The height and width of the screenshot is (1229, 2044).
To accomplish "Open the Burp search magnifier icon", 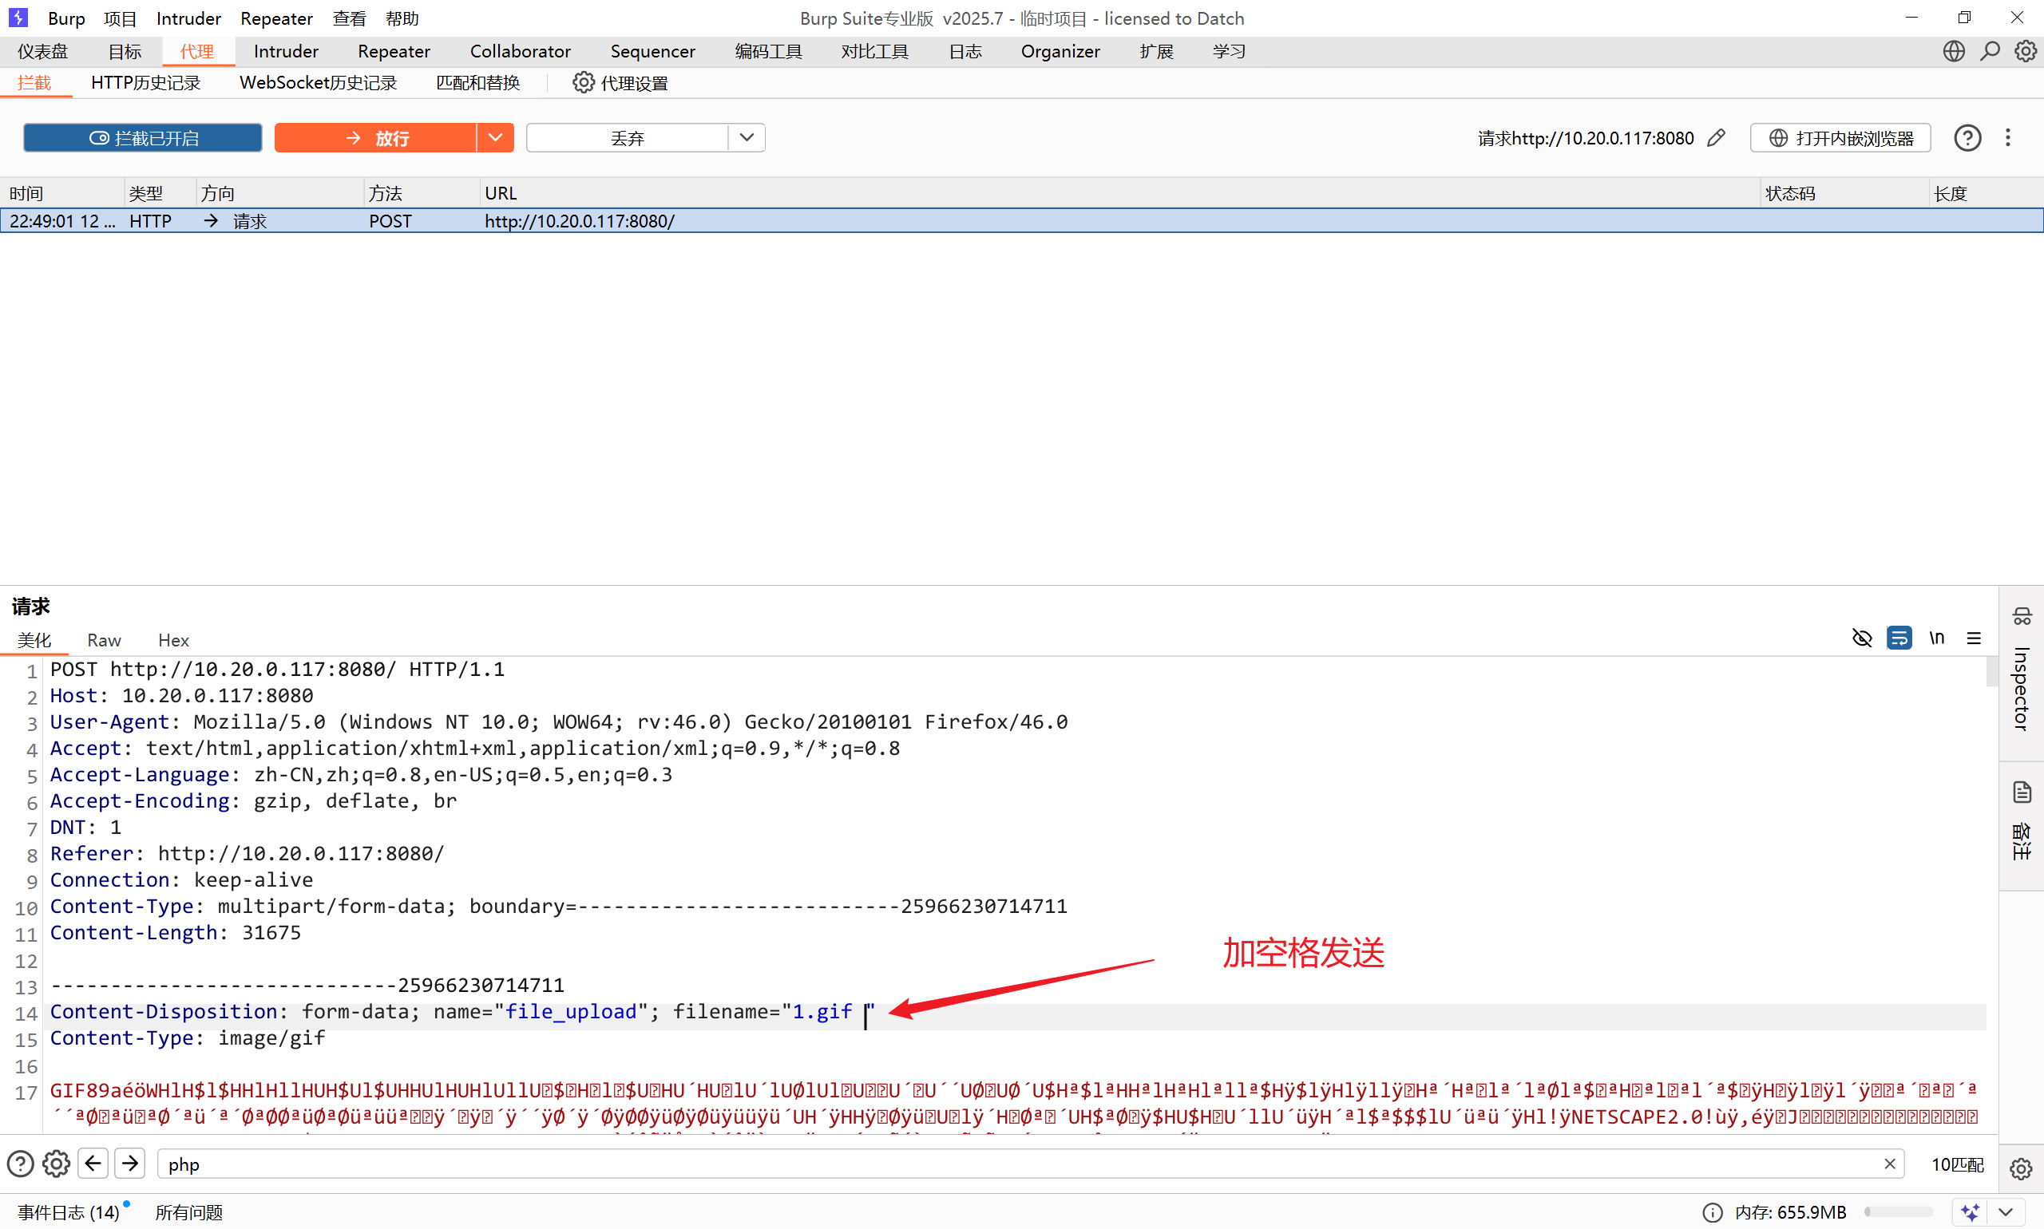I will click(x=1990, y=51).
